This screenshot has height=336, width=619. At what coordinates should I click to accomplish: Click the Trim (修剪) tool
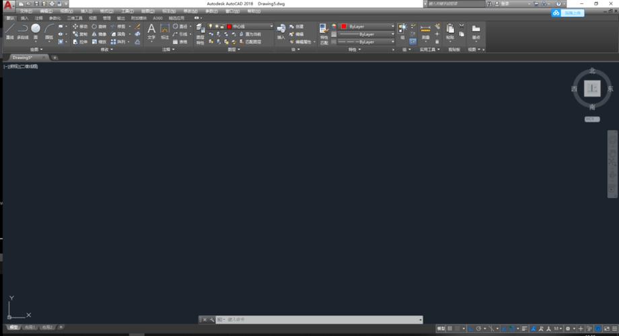point(118,26)
